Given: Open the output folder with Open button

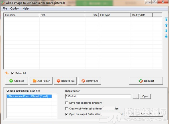Looking at the screenshot, I should pos(145,96).
